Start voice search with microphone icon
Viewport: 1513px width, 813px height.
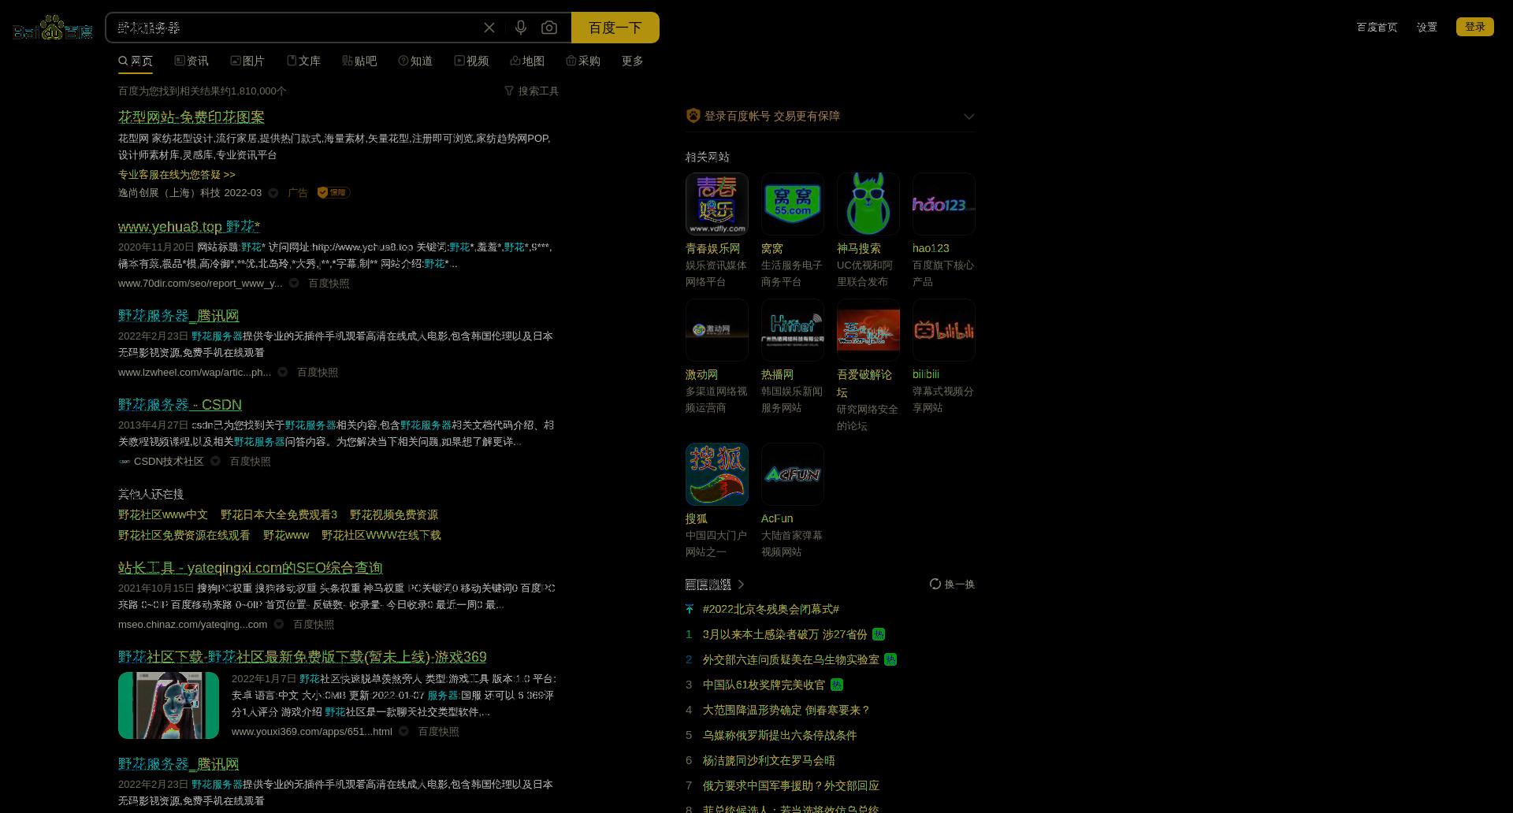click(521, 28)
